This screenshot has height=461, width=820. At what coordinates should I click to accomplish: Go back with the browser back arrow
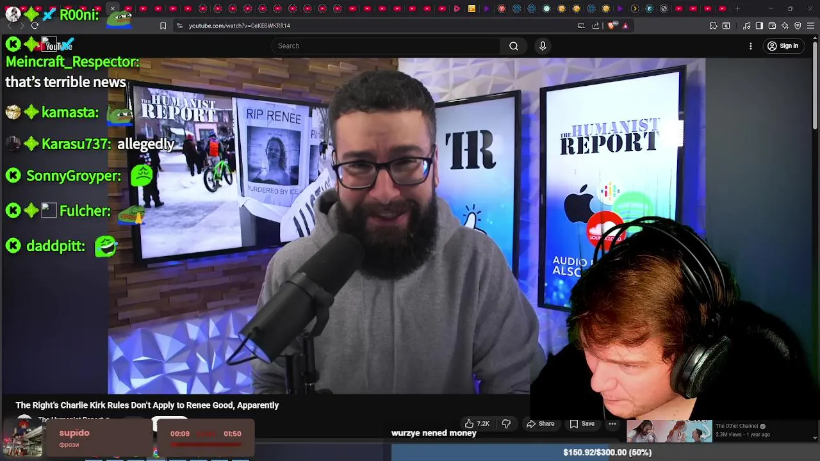coord(9,26)
